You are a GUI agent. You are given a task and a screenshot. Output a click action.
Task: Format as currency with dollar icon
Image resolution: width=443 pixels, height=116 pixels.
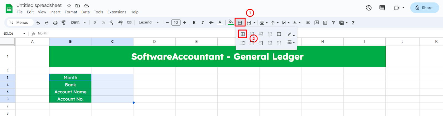point(95,23)
